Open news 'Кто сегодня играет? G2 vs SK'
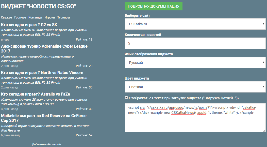The width and height of the screenshot is (267, 147). click(29, 25)
